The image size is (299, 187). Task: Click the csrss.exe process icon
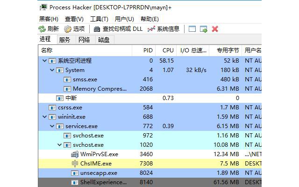pos(52,108)
